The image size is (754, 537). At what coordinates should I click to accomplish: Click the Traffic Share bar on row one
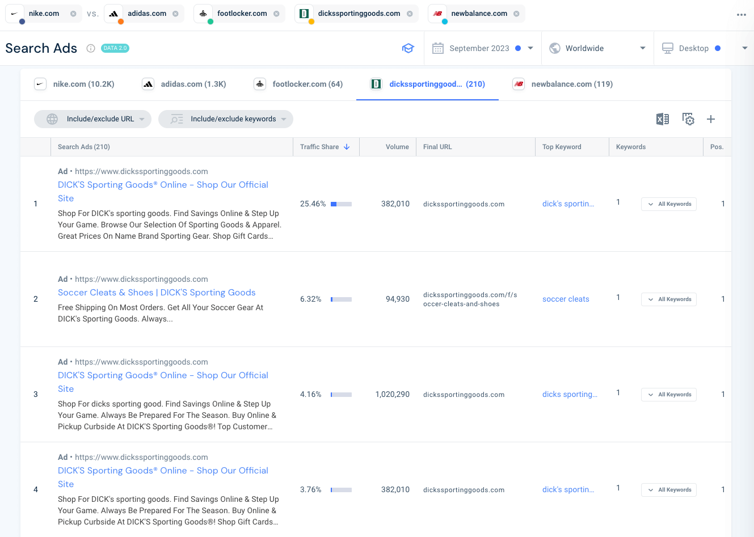click(340, 204)
